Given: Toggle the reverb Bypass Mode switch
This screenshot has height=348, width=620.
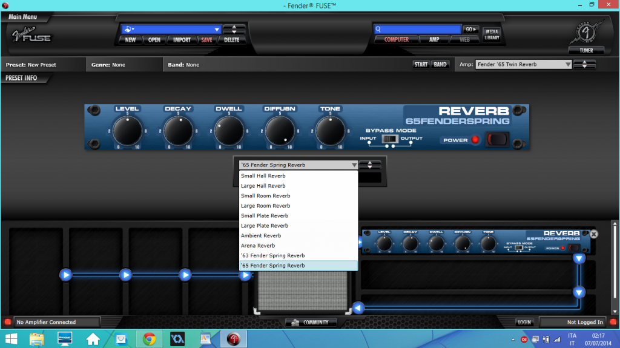Looking at the screenshot, I should tap(389, 139).
